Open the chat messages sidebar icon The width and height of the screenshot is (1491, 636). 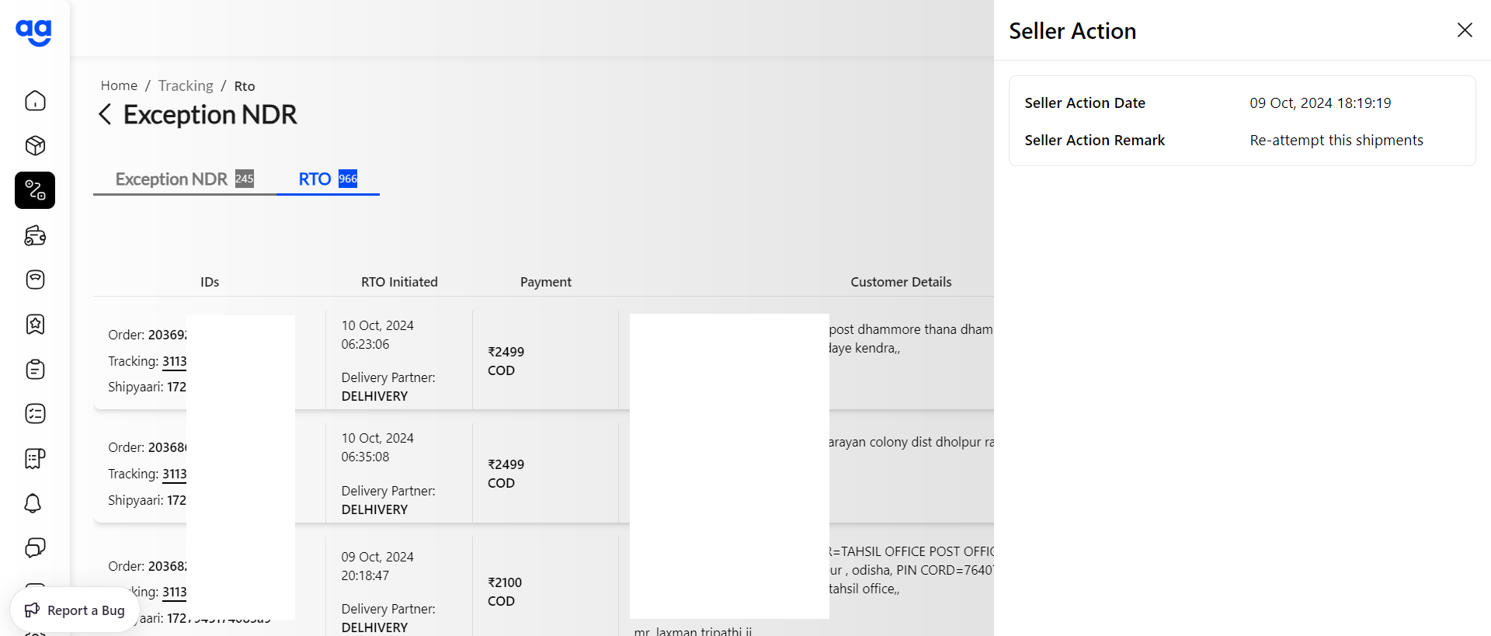(x=35, y=547)
